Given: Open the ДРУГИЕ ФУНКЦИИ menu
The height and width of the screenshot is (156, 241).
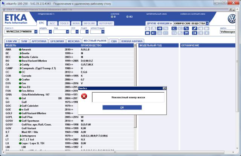Looking at the screenshot, I should pos(159,23).
